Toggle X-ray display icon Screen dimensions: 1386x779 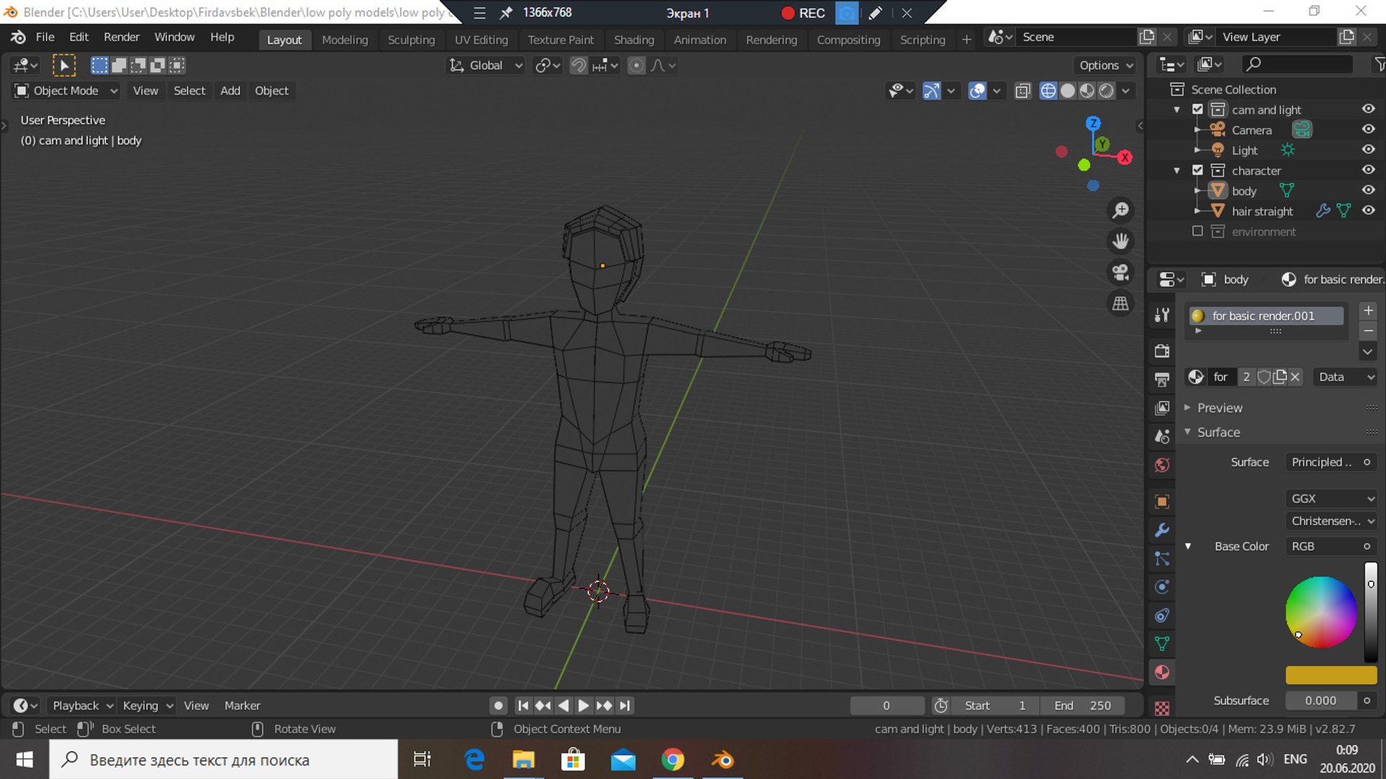pyautogui.click(x=1023, y=90)
